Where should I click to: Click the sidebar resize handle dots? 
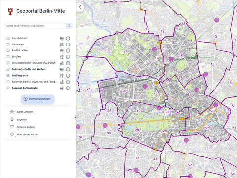click(x=75, y=118)
